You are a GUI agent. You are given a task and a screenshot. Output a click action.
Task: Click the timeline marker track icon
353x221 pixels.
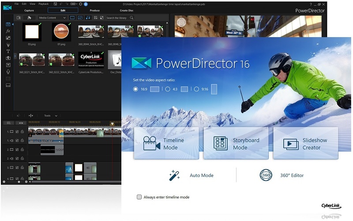8,123
